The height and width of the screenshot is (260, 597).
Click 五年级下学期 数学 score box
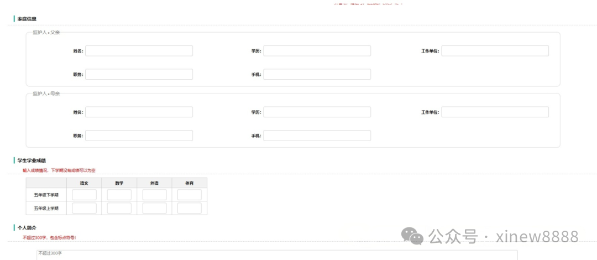click(x=119, y=195)
